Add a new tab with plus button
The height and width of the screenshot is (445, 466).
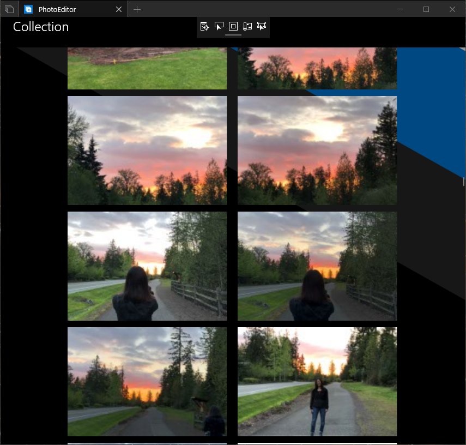pyautogui.click(x=137, y=9)
